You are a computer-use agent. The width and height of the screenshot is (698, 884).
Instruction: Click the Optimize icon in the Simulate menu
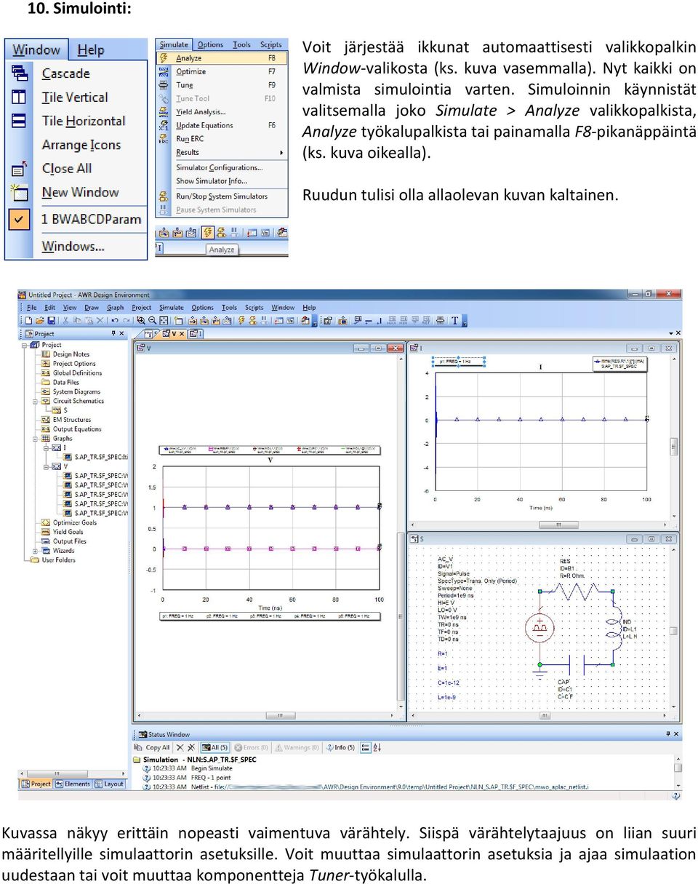(165, 71)
